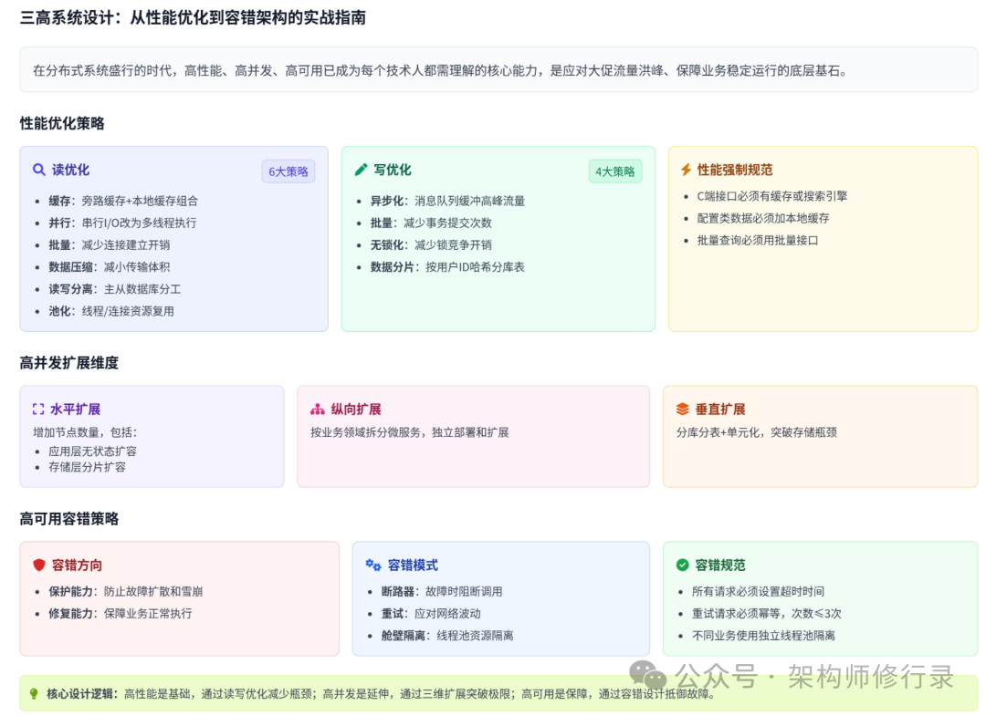Click the 高并发扩展维度 section heading
This screenshot has height=716, width=986.
click(69, 363)
